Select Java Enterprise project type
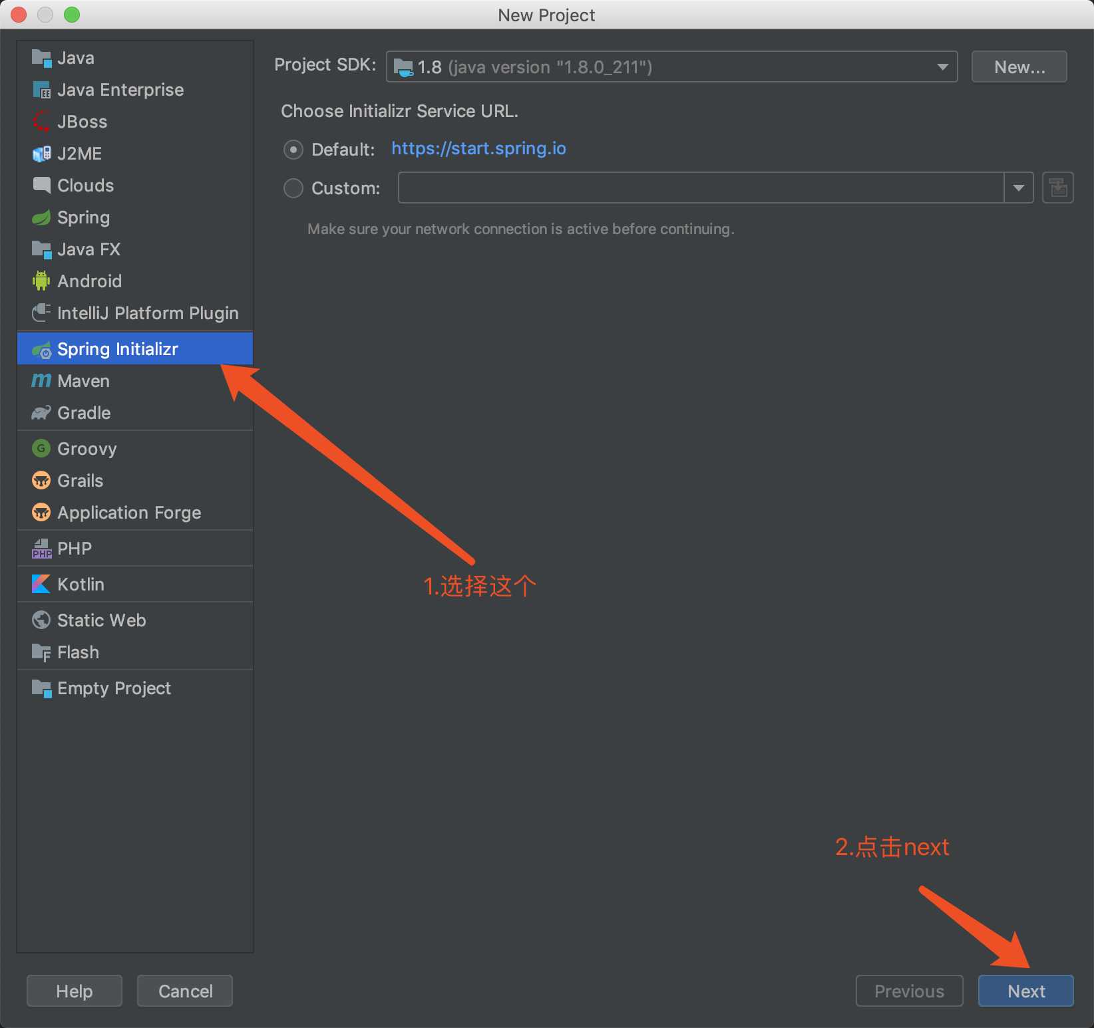This screenshot has height=1028, width=1094. (135, 90)
